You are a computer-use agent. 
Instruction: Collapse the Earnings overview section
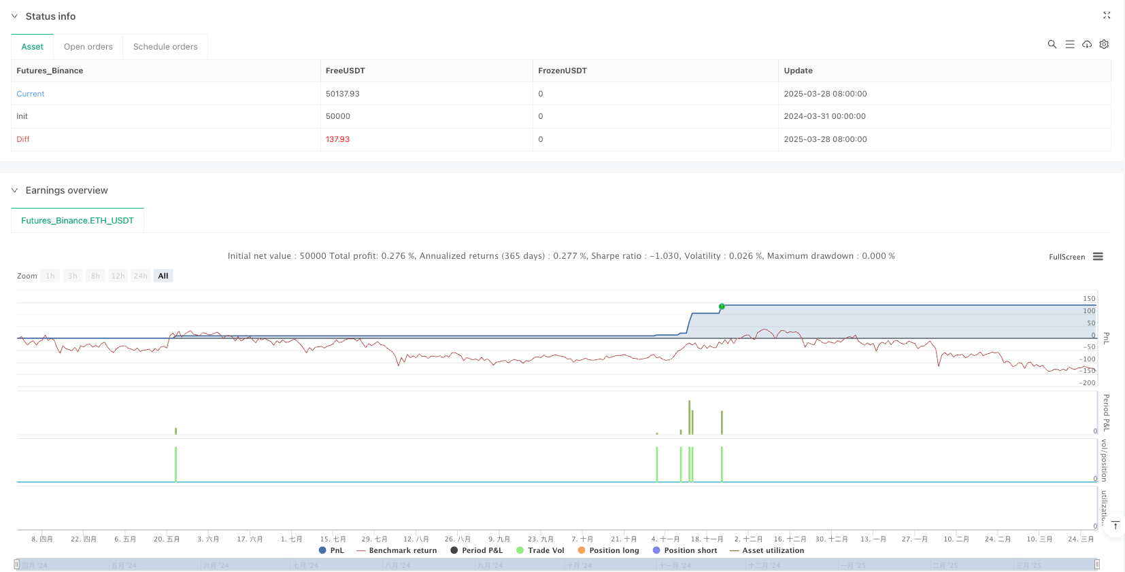[x=14, y=190]
